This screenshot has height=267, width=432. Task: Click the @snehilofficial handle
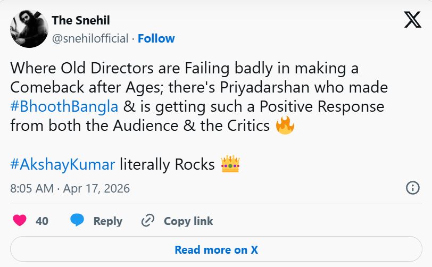pyautogui.click(x=90, y=38)
